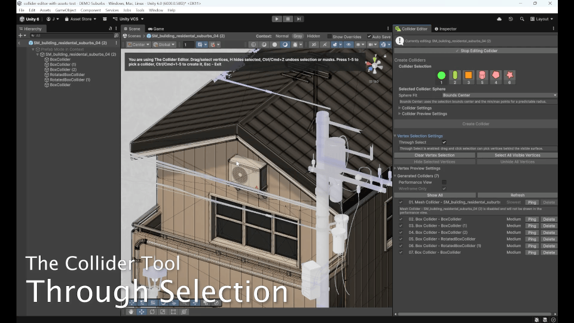Open the search icon in top toolbar
This screenshot has height=323, width=574.
click(522, 19)
